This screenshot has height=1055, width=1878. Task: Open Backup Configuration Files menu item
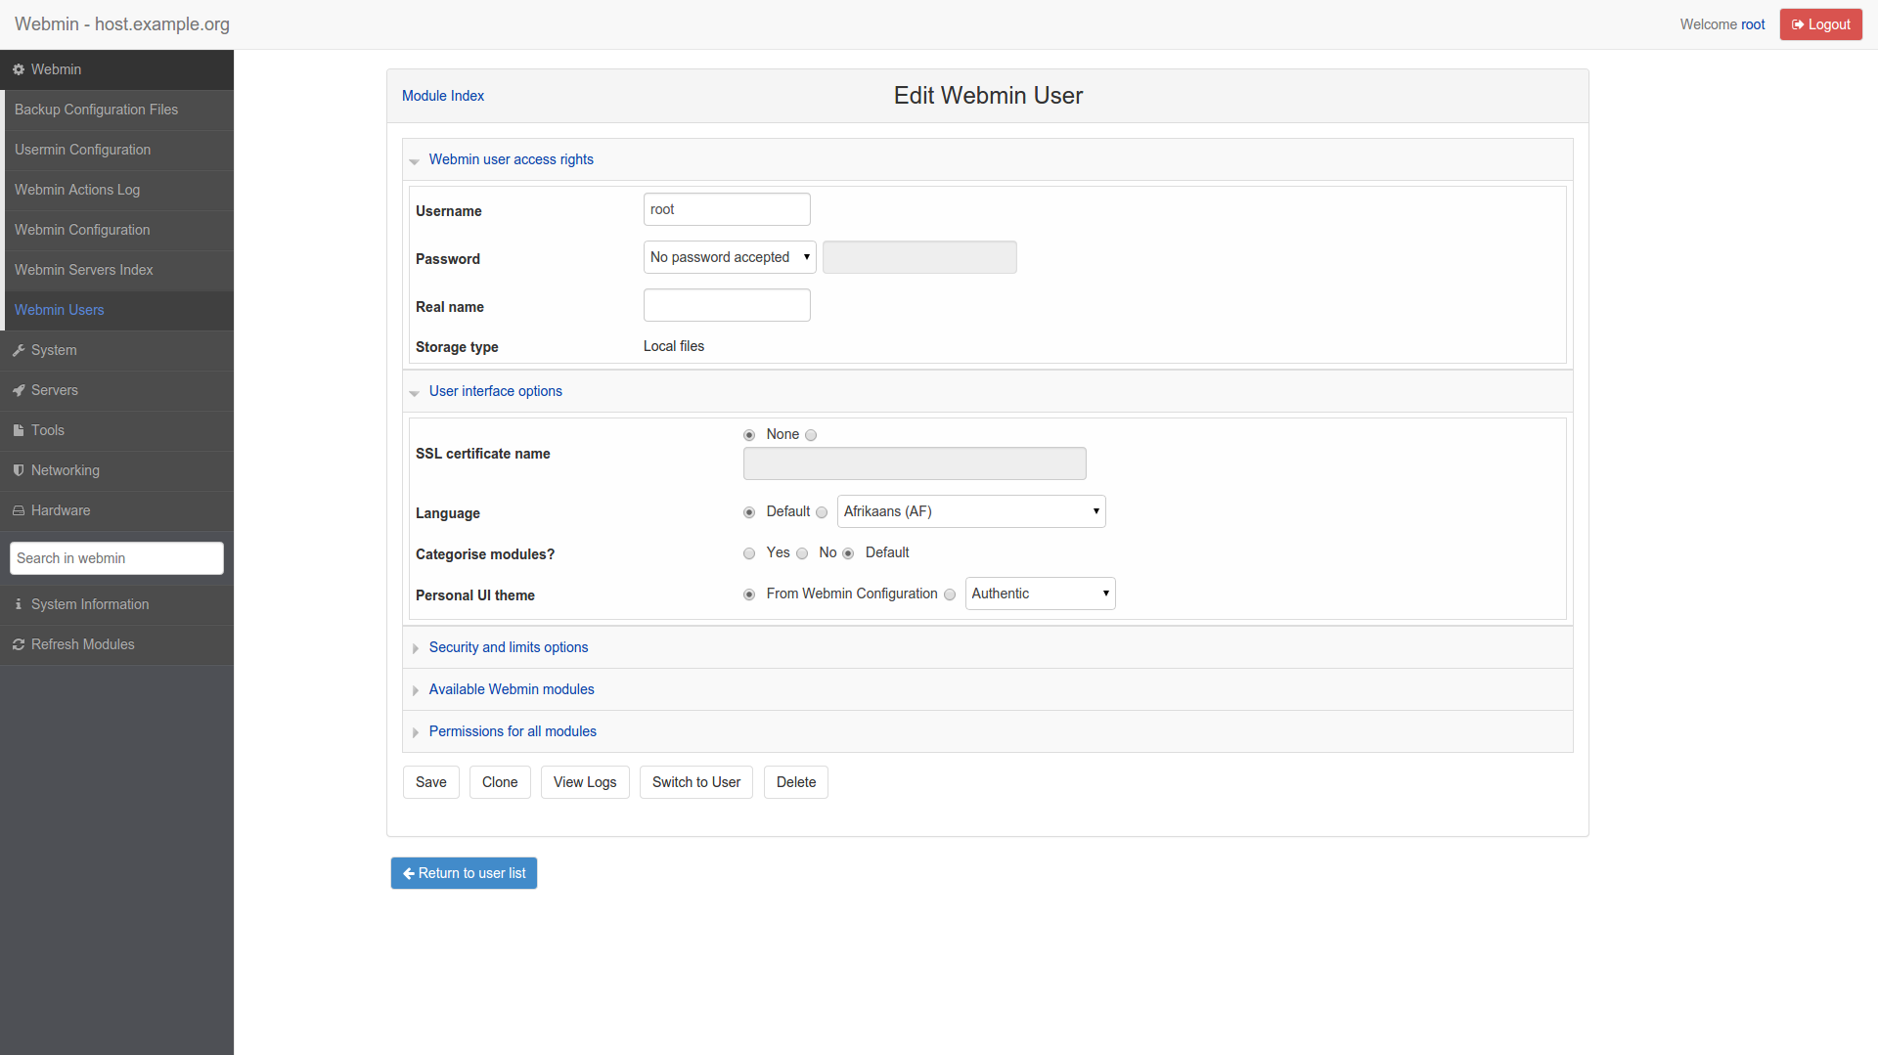(118, 110)
